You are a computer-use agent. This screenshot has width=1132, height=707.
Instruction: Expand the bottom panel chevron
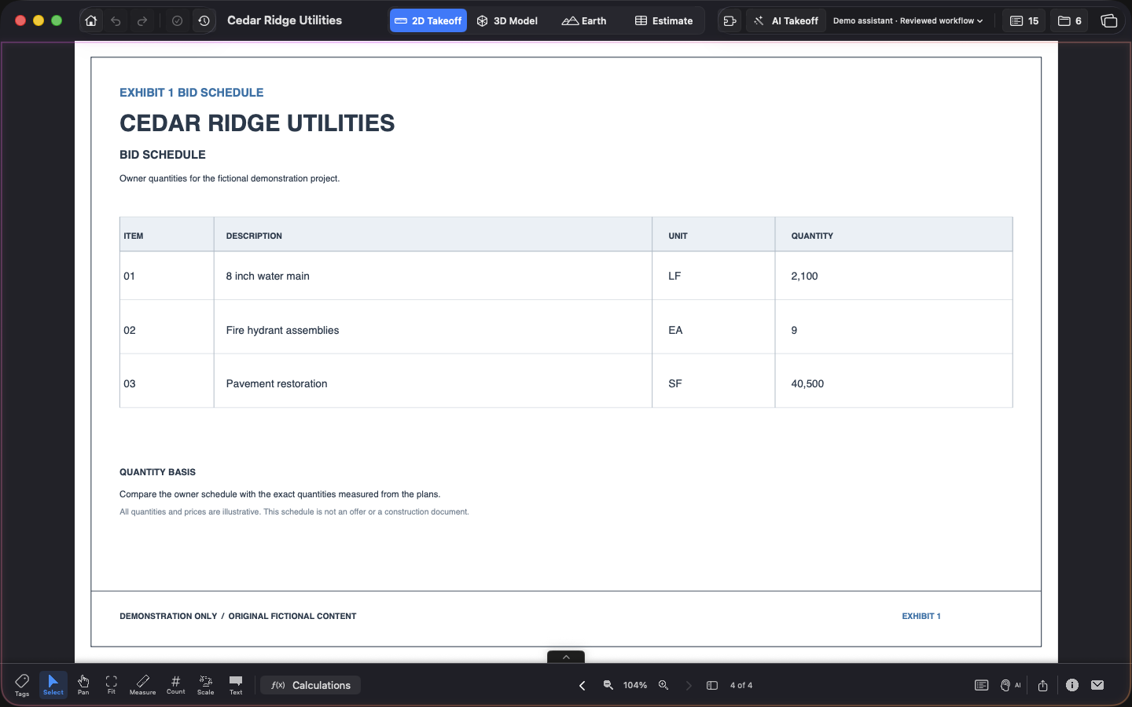pyautogui.click(x=566, y=657)
